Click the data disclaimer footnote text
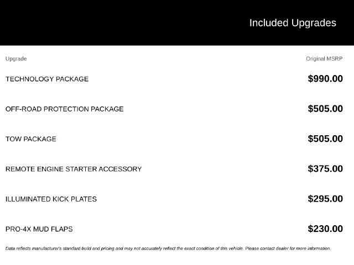 click(168, 248)
